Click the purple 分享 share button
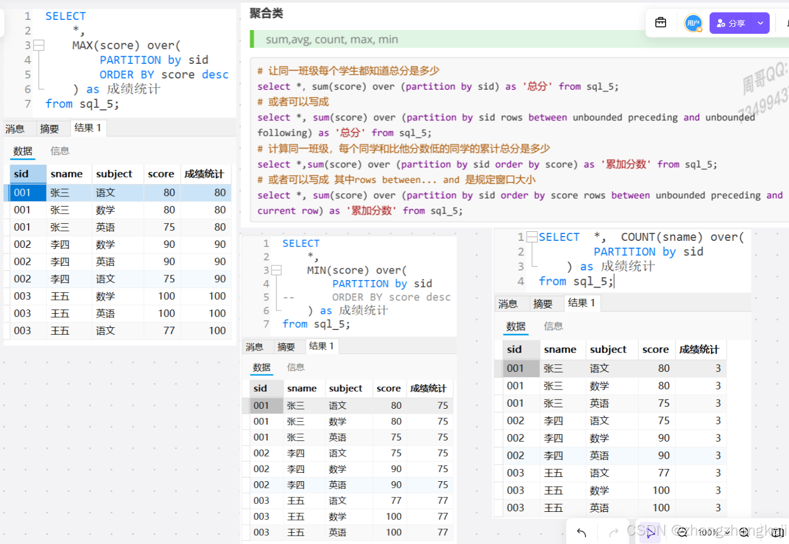 coord(731,23)
